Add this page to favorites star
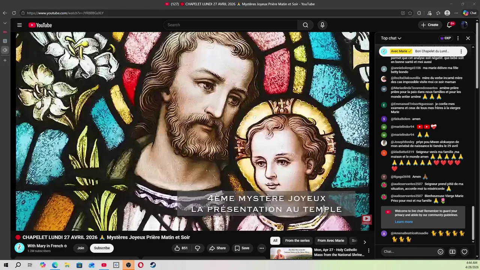Viewport: 480px width, 270px height. [410, 13]
